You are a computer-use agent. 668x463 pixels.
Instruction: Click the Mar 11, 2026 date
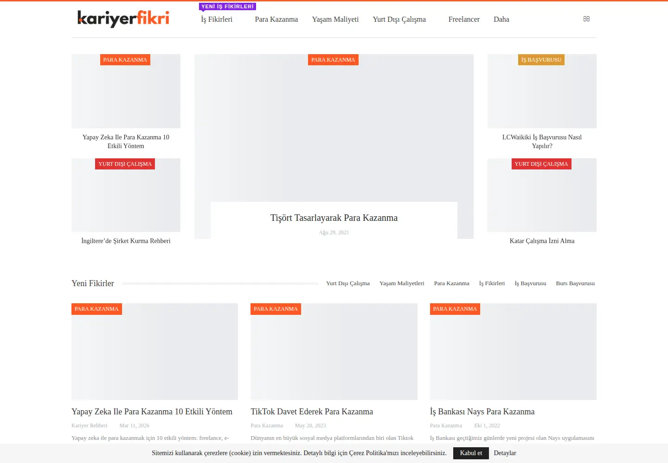(x=135, y=425)
